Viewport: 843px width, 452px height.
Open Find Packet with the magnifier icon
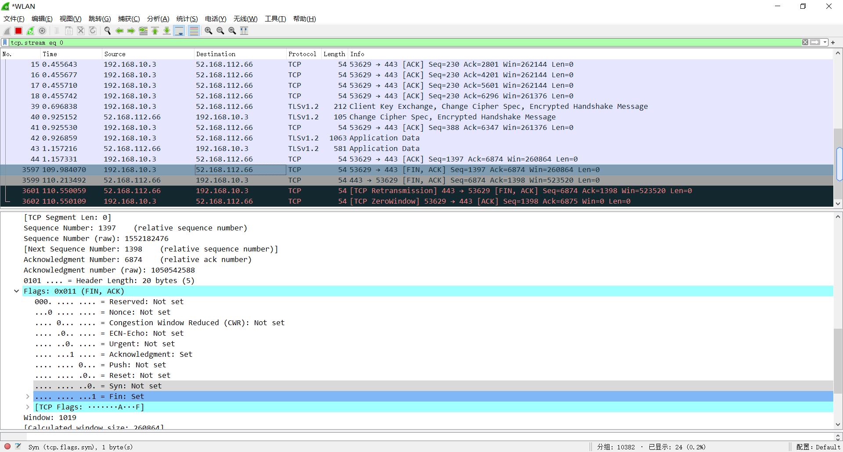[107, 31]
